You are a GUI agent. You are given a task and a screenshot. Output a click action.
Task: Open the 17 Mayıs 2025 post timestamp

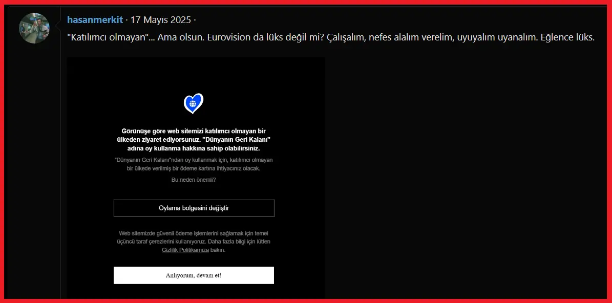(x=160, y=19)
